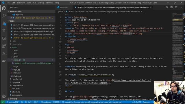Screen dimensions: 185x104
Task: Open 404.html in explorer
Action: [x=32, y=89]
